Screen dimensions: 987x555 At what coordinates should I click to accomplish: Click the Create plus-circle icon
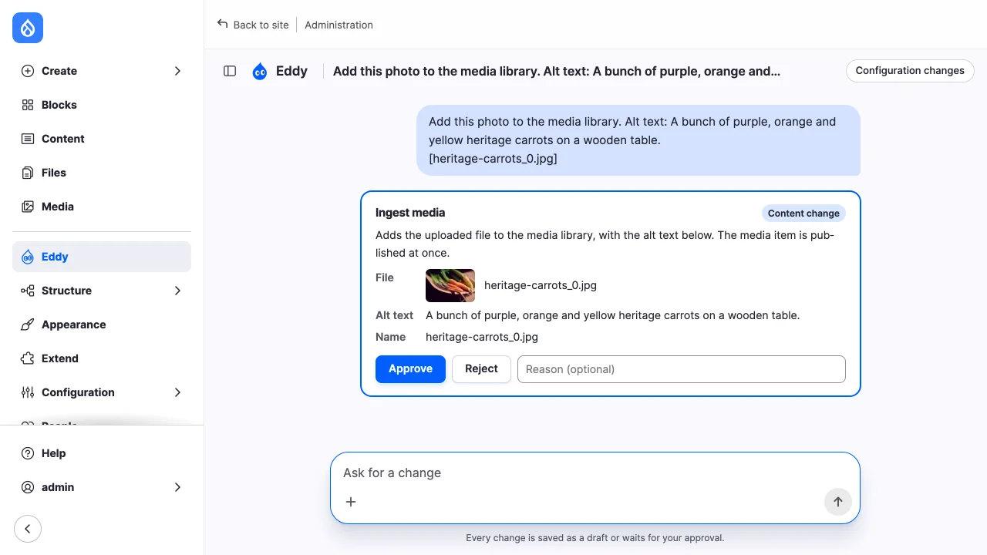coord(28,71)
